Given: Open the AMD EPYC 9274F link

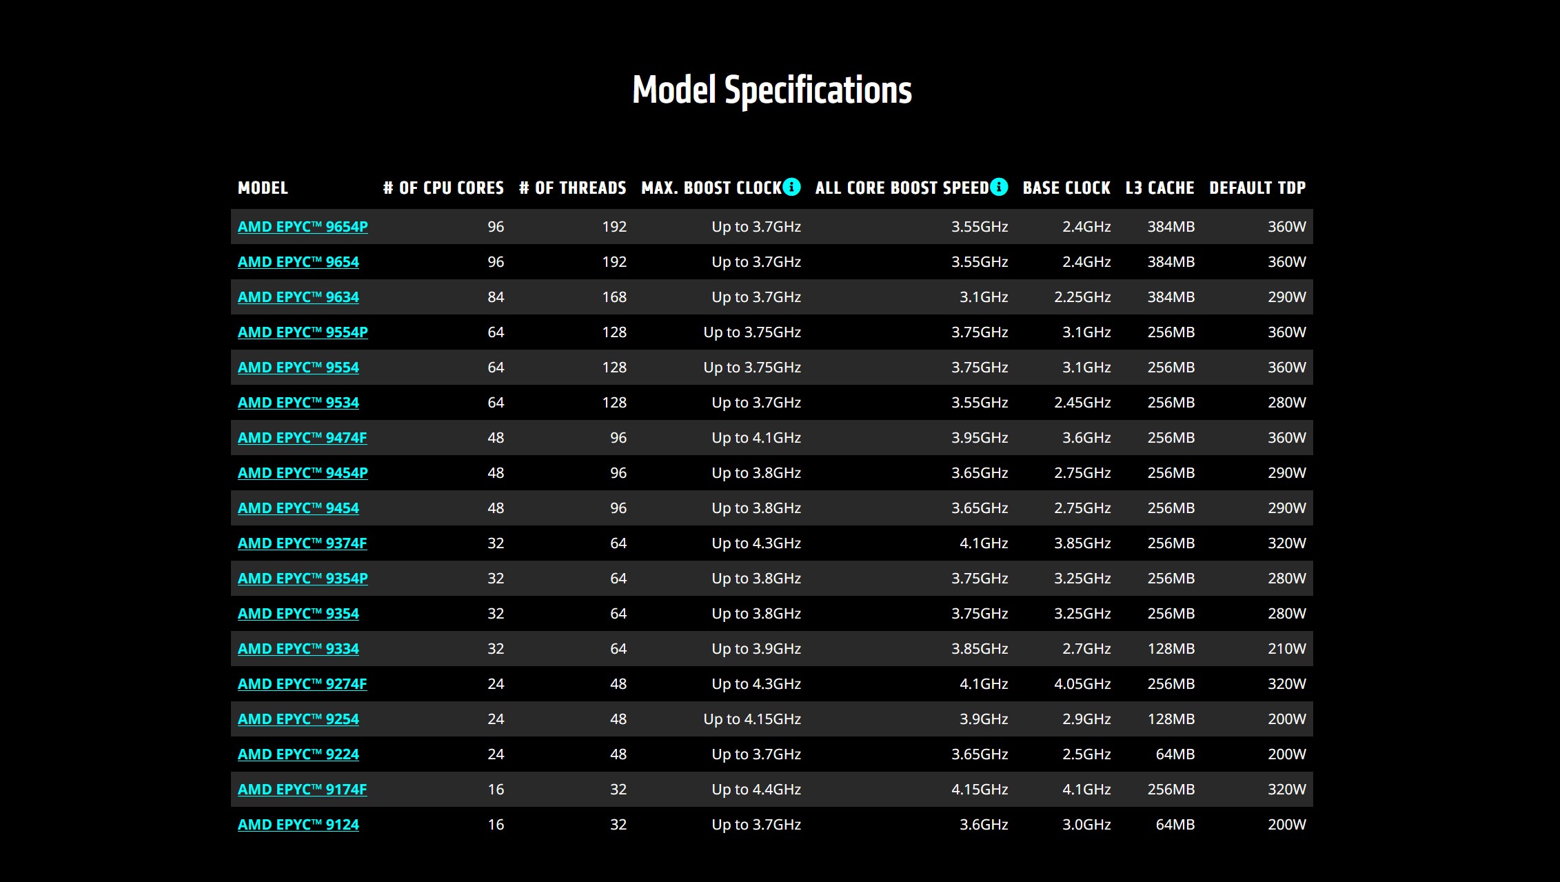Looking at the screenshot, I should point(302,684).
